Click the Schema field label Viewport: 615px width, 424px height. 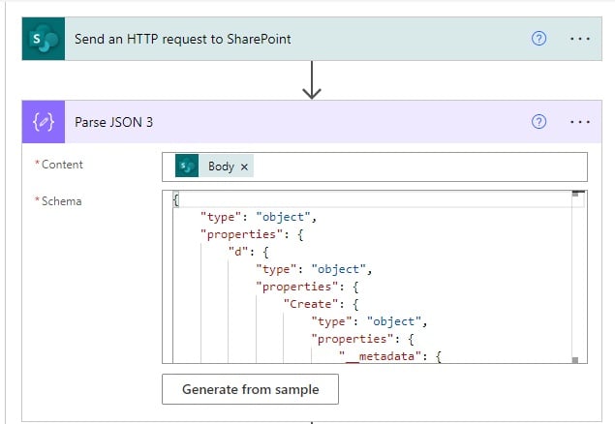pyautogui.click(x=62, y=201)
